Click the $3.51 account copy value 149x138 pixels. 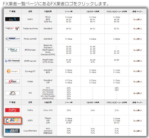point(117,29)
